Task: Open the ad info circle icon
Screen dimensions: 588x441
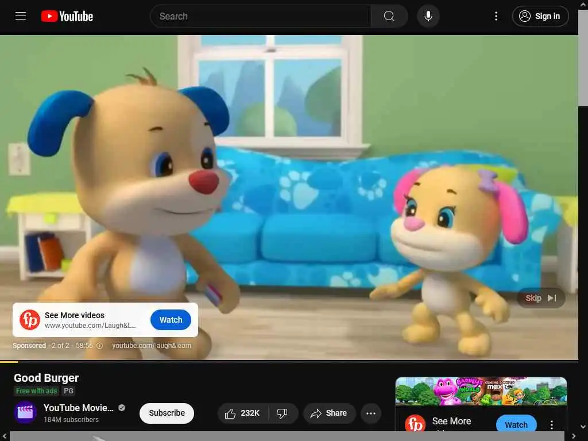Action: click(x=100, y=346)
